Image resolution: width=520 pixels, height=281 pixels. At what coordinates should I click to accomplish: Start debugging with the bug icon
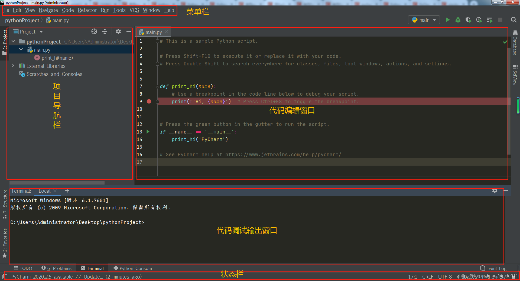pos(458,20)
